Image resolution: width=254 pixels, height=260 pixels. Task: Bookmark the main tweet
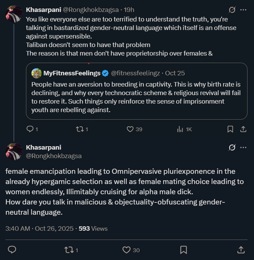184,250
